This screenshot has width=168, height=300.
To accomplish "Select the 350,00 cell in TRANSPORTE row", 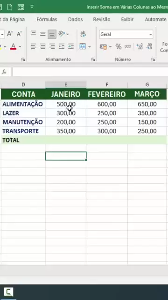I will click(66, 131).
